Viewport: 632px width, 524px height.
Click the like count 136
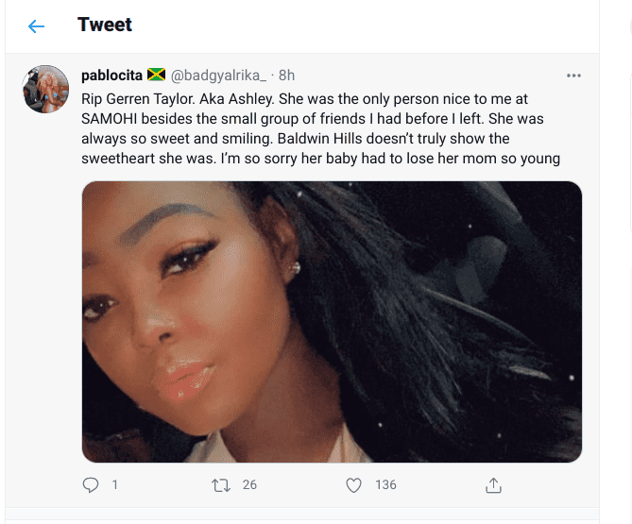385,484
